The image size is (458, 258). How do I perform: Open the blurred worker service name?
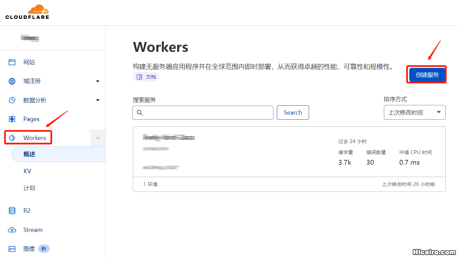tap(169, 138)
